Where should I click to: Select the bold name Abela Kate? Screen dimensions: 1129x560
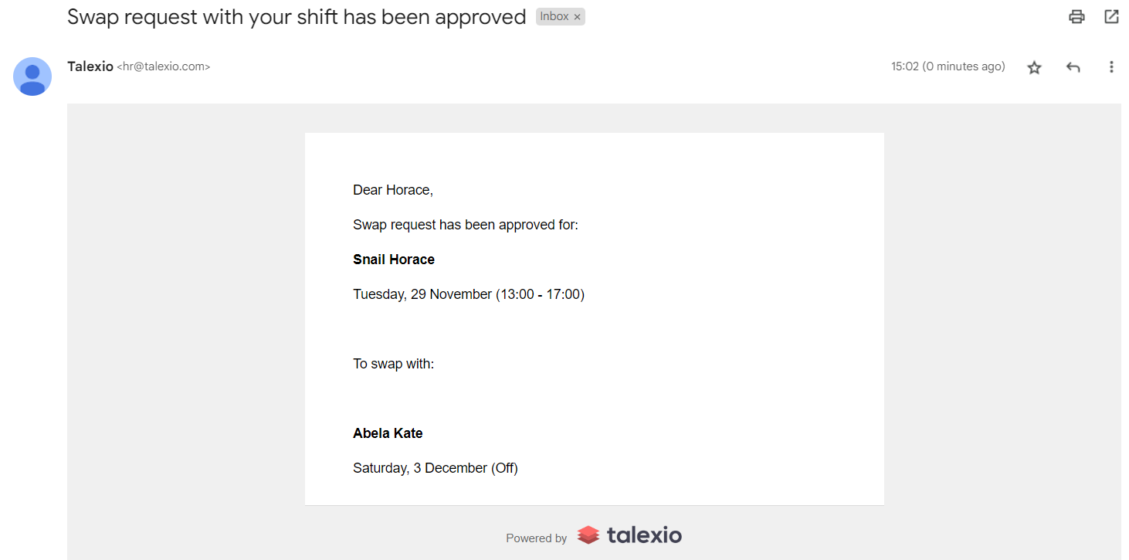(x=388, y=433)
